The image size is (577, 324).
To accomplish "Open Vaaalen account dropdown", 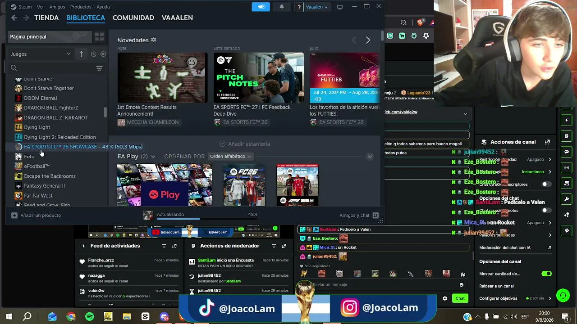I will (317, 7).
